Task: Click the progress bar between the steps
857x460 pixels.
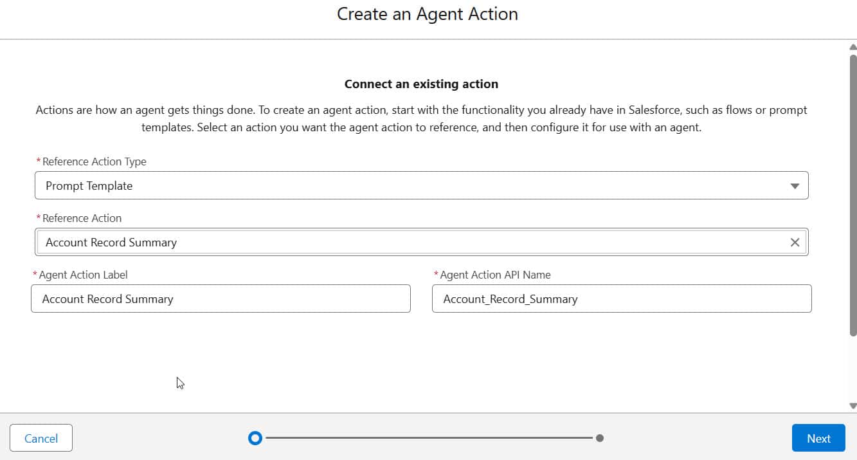Action: pyautogui.click(x=428, y=438)
